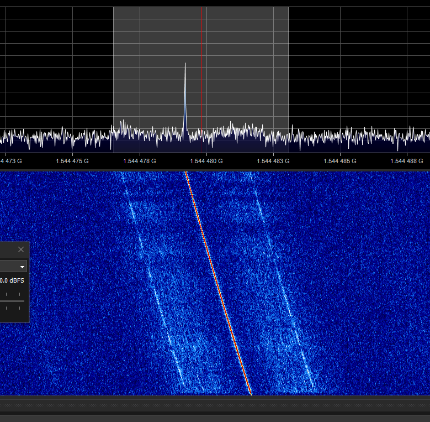Select the 1.544 485 G axis label
Viewport: 430px width, 422px height.
pos(339,161)
